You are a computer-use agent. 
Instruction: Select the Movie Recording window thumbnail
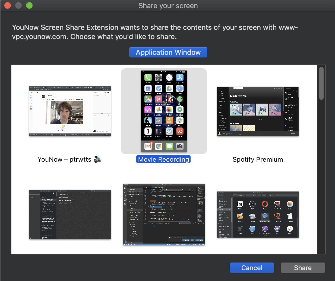point(164,111)
